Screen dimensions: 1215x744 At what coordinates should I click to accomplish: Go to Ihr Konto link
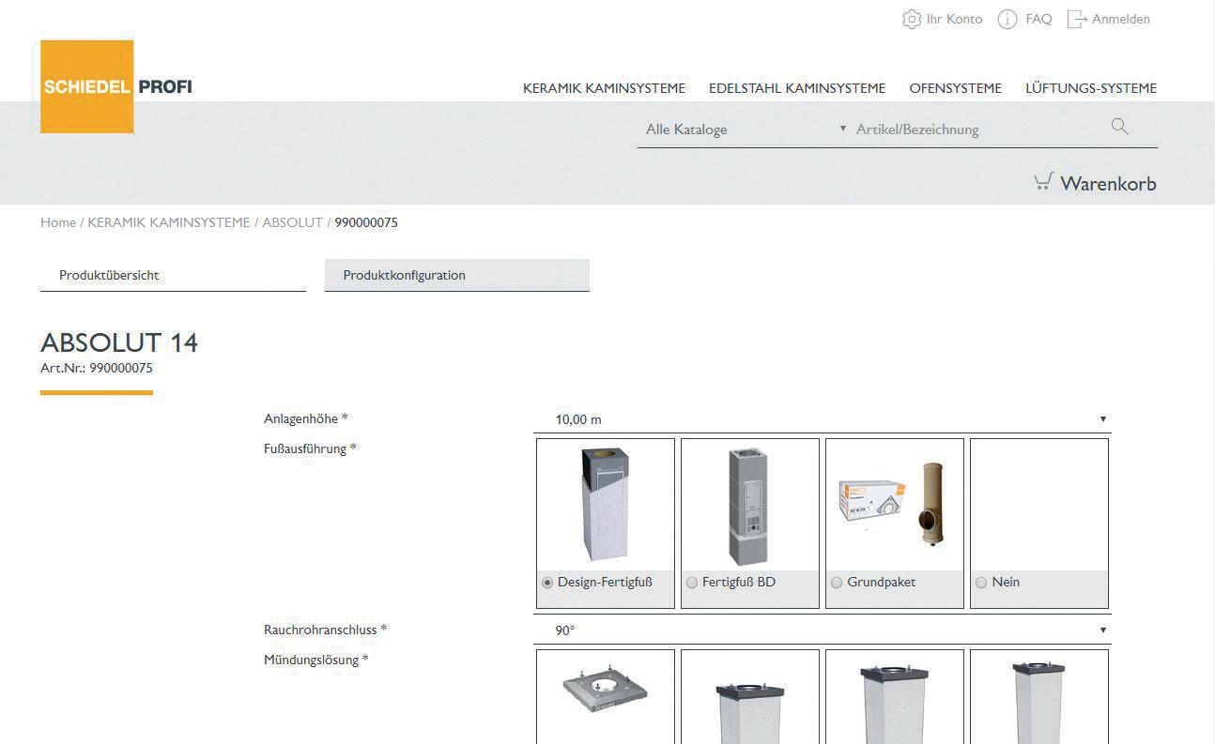pyautogui.click(x=954, y=19)
